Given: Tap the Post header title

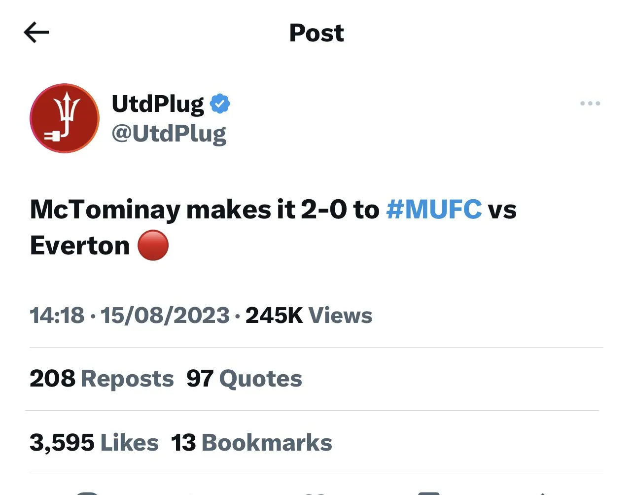Looking at the screenshot, I should (x=316, y=33).
